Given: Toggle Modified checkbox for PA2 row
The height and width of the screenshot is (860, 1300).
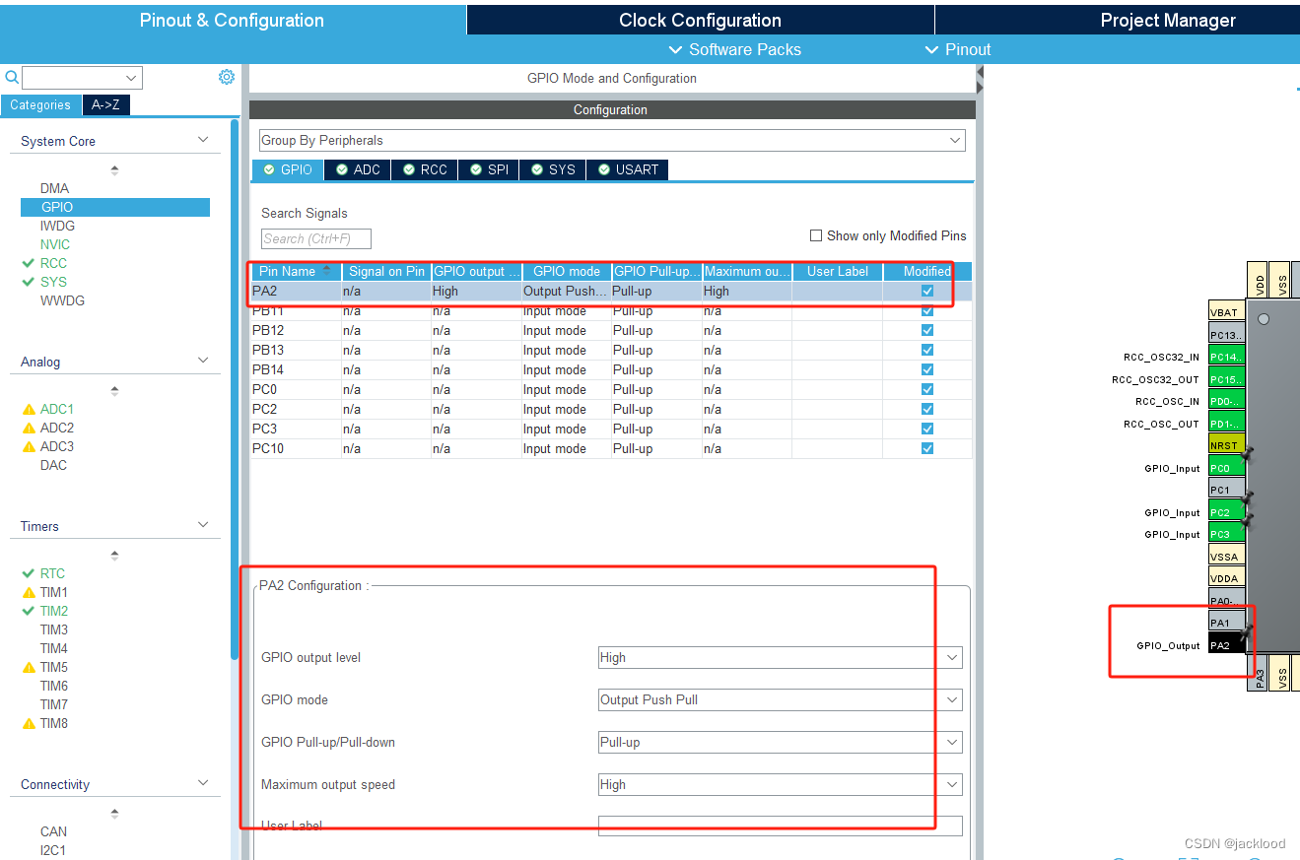Looking at the screenshot, I should tap(926, 291).
